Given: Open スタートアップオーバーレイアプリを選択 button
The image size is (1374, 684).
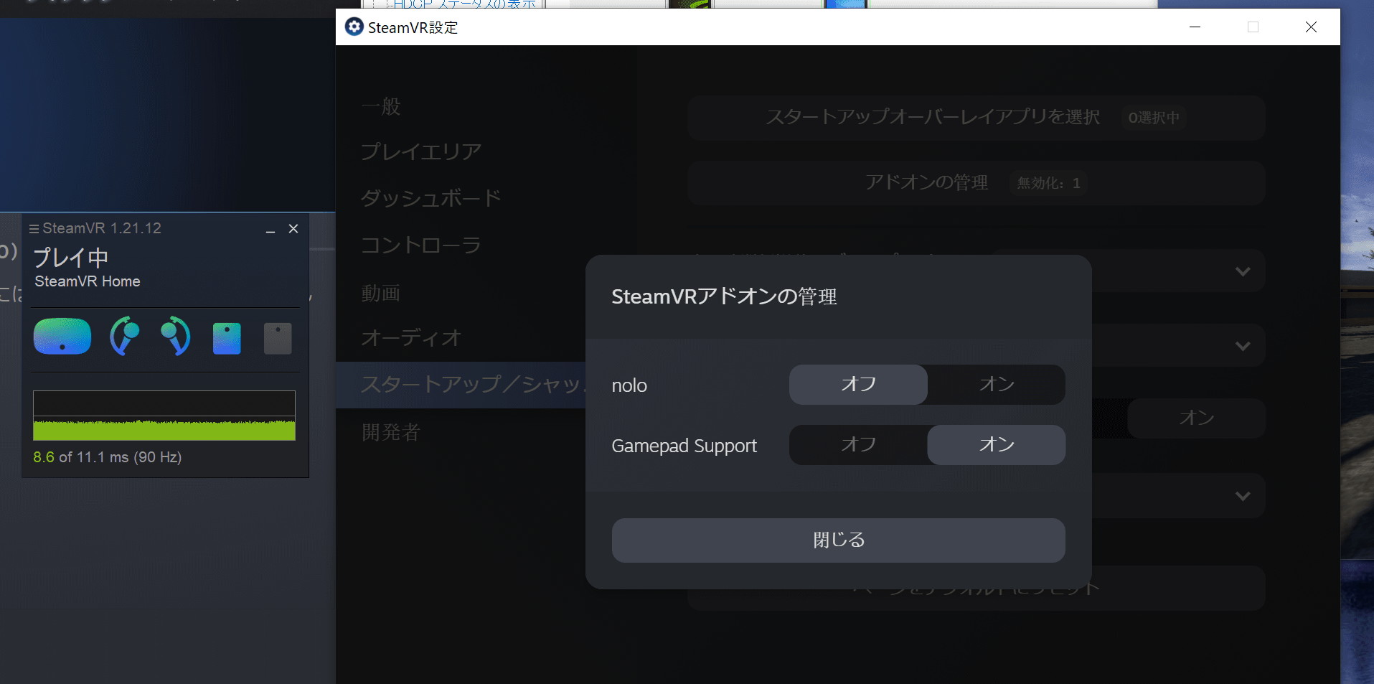Looking at the screenshot, I should pos(976,118).
